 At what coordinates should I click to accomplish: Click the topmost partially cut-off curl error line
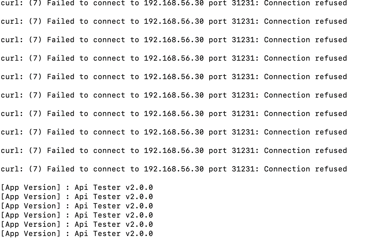tap(174, 3)
